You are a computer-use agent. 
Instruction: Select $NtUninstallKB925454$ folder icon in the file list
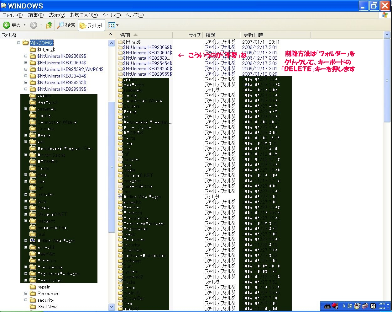120,63
